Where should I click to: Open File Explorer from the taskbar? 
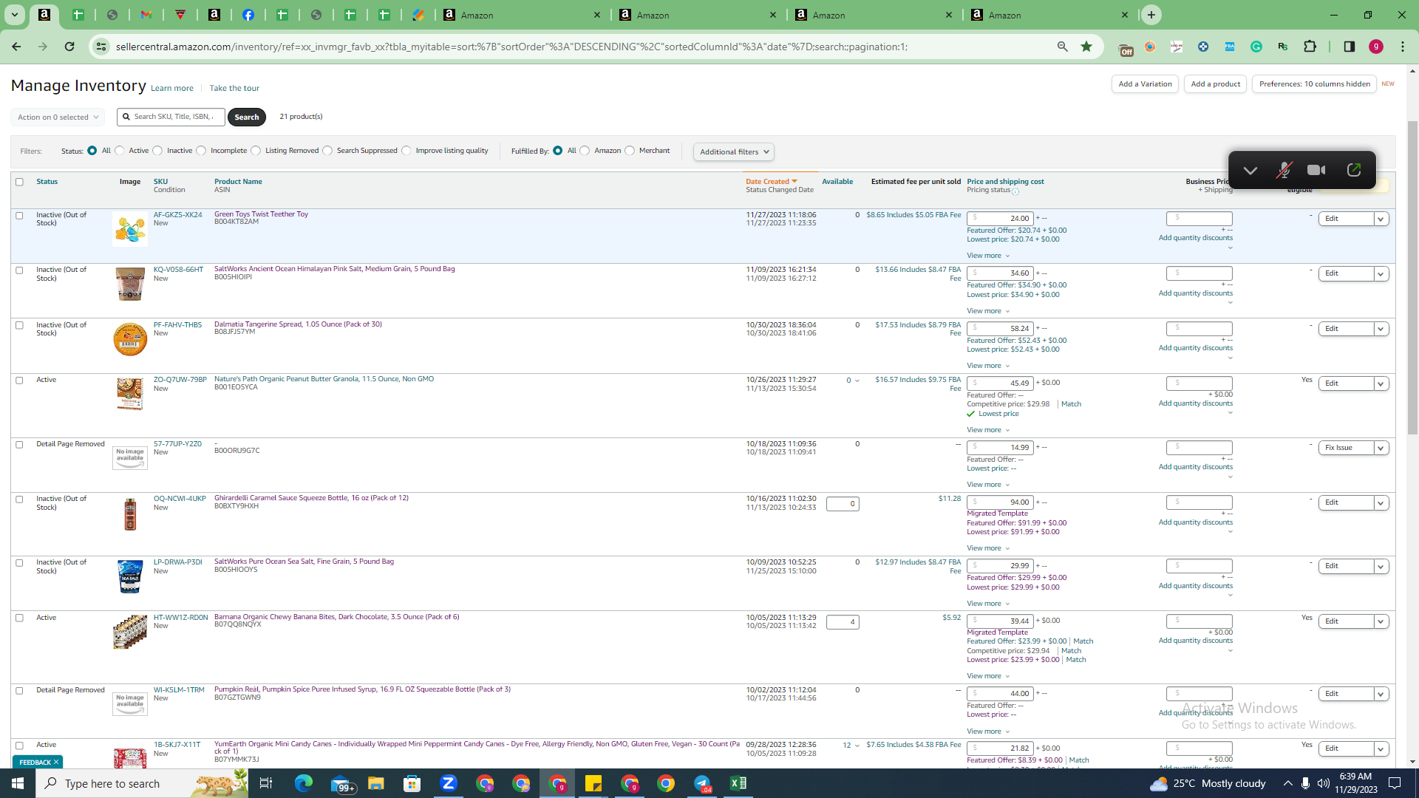tap(376, 783)
